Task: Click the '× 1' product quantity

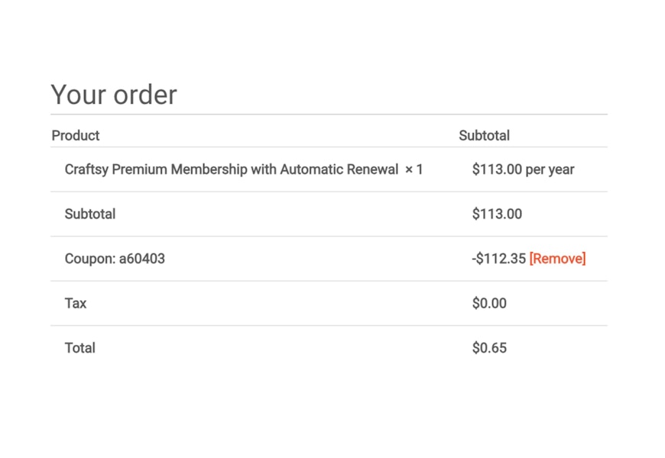Action: tap(414, 169)
